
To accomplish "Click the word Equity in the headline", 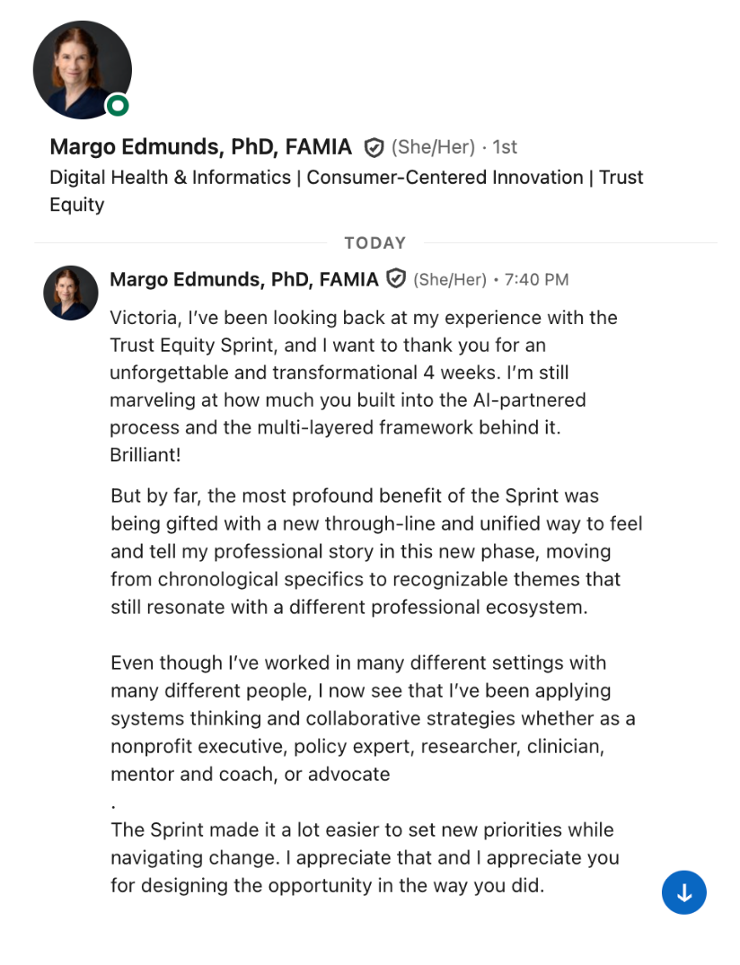I will (x=77, y=205).
